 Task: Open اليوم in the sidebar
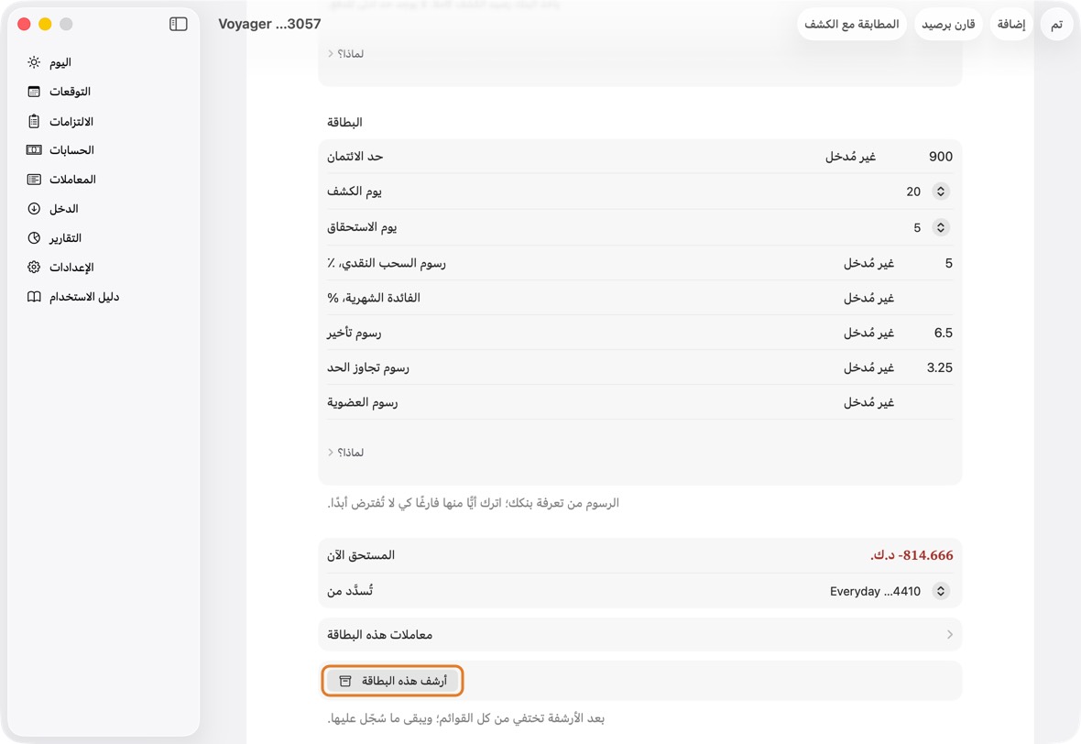click(x=104, y=62)
